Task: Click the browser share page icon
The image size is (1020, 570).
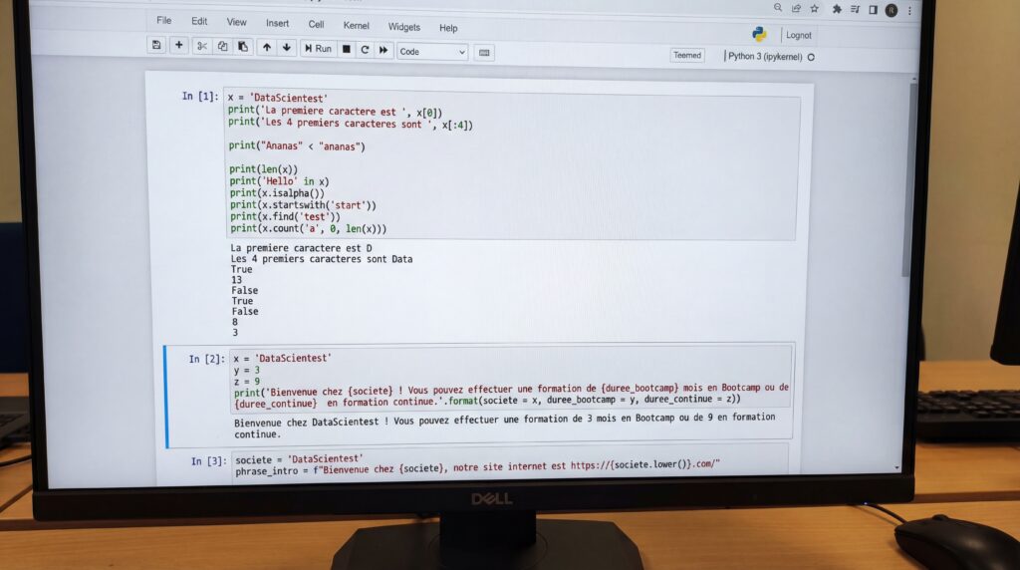Action: click(x=796, y=8)
